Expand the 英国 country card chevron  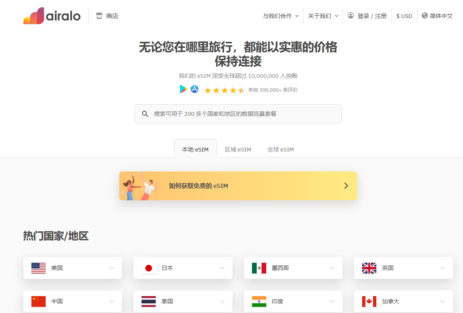[443, 268]
